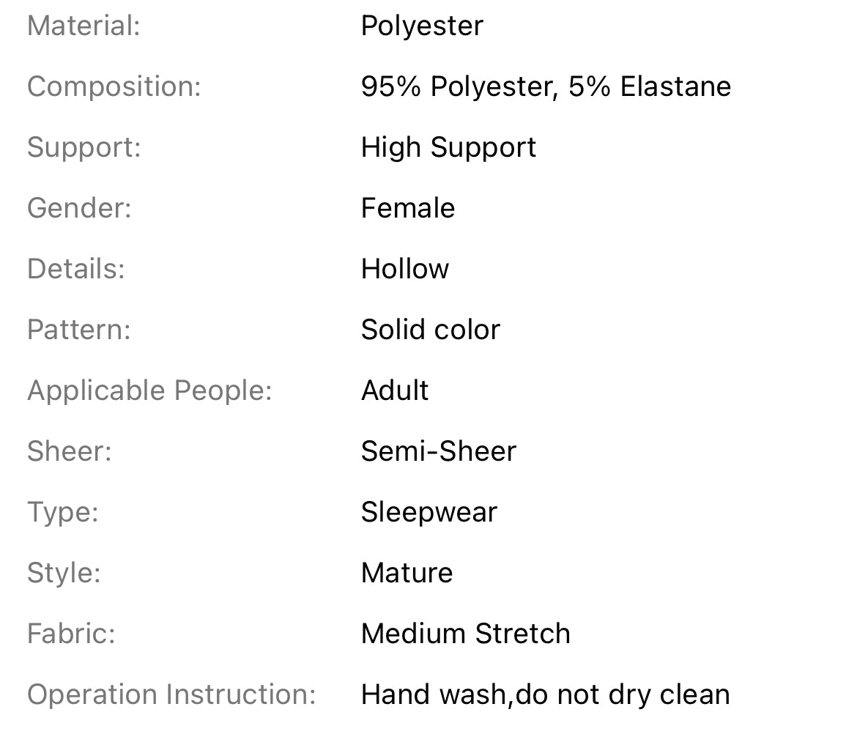Select the "Polyester" material value
The width and height of the screenshot is (857, 734).
tap(422, 26)
